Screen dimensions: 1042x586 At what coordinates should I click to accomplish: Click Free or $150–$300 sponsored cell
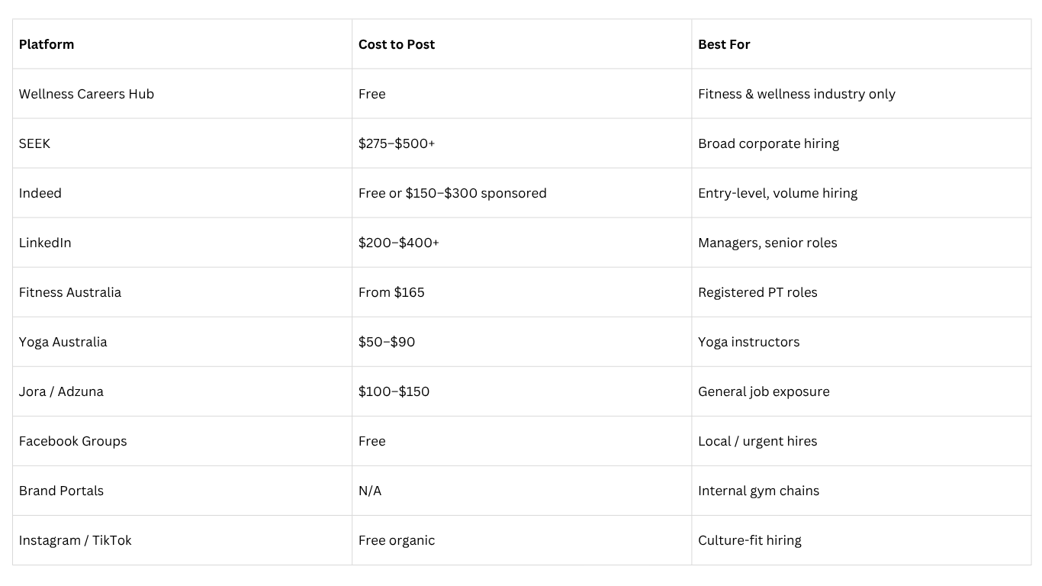pos(452,193)
